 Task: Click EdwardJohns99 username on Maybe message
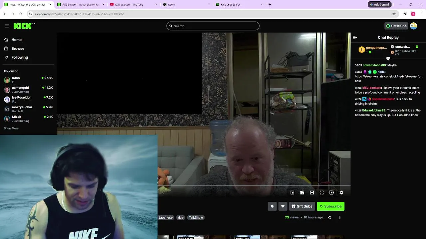pos(374,65)
